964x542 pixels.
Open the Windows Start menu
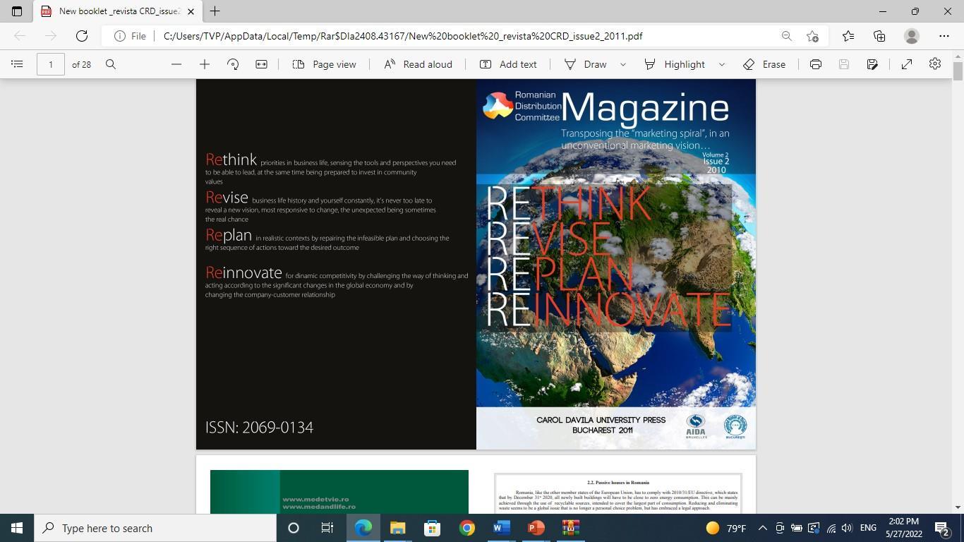17,528
